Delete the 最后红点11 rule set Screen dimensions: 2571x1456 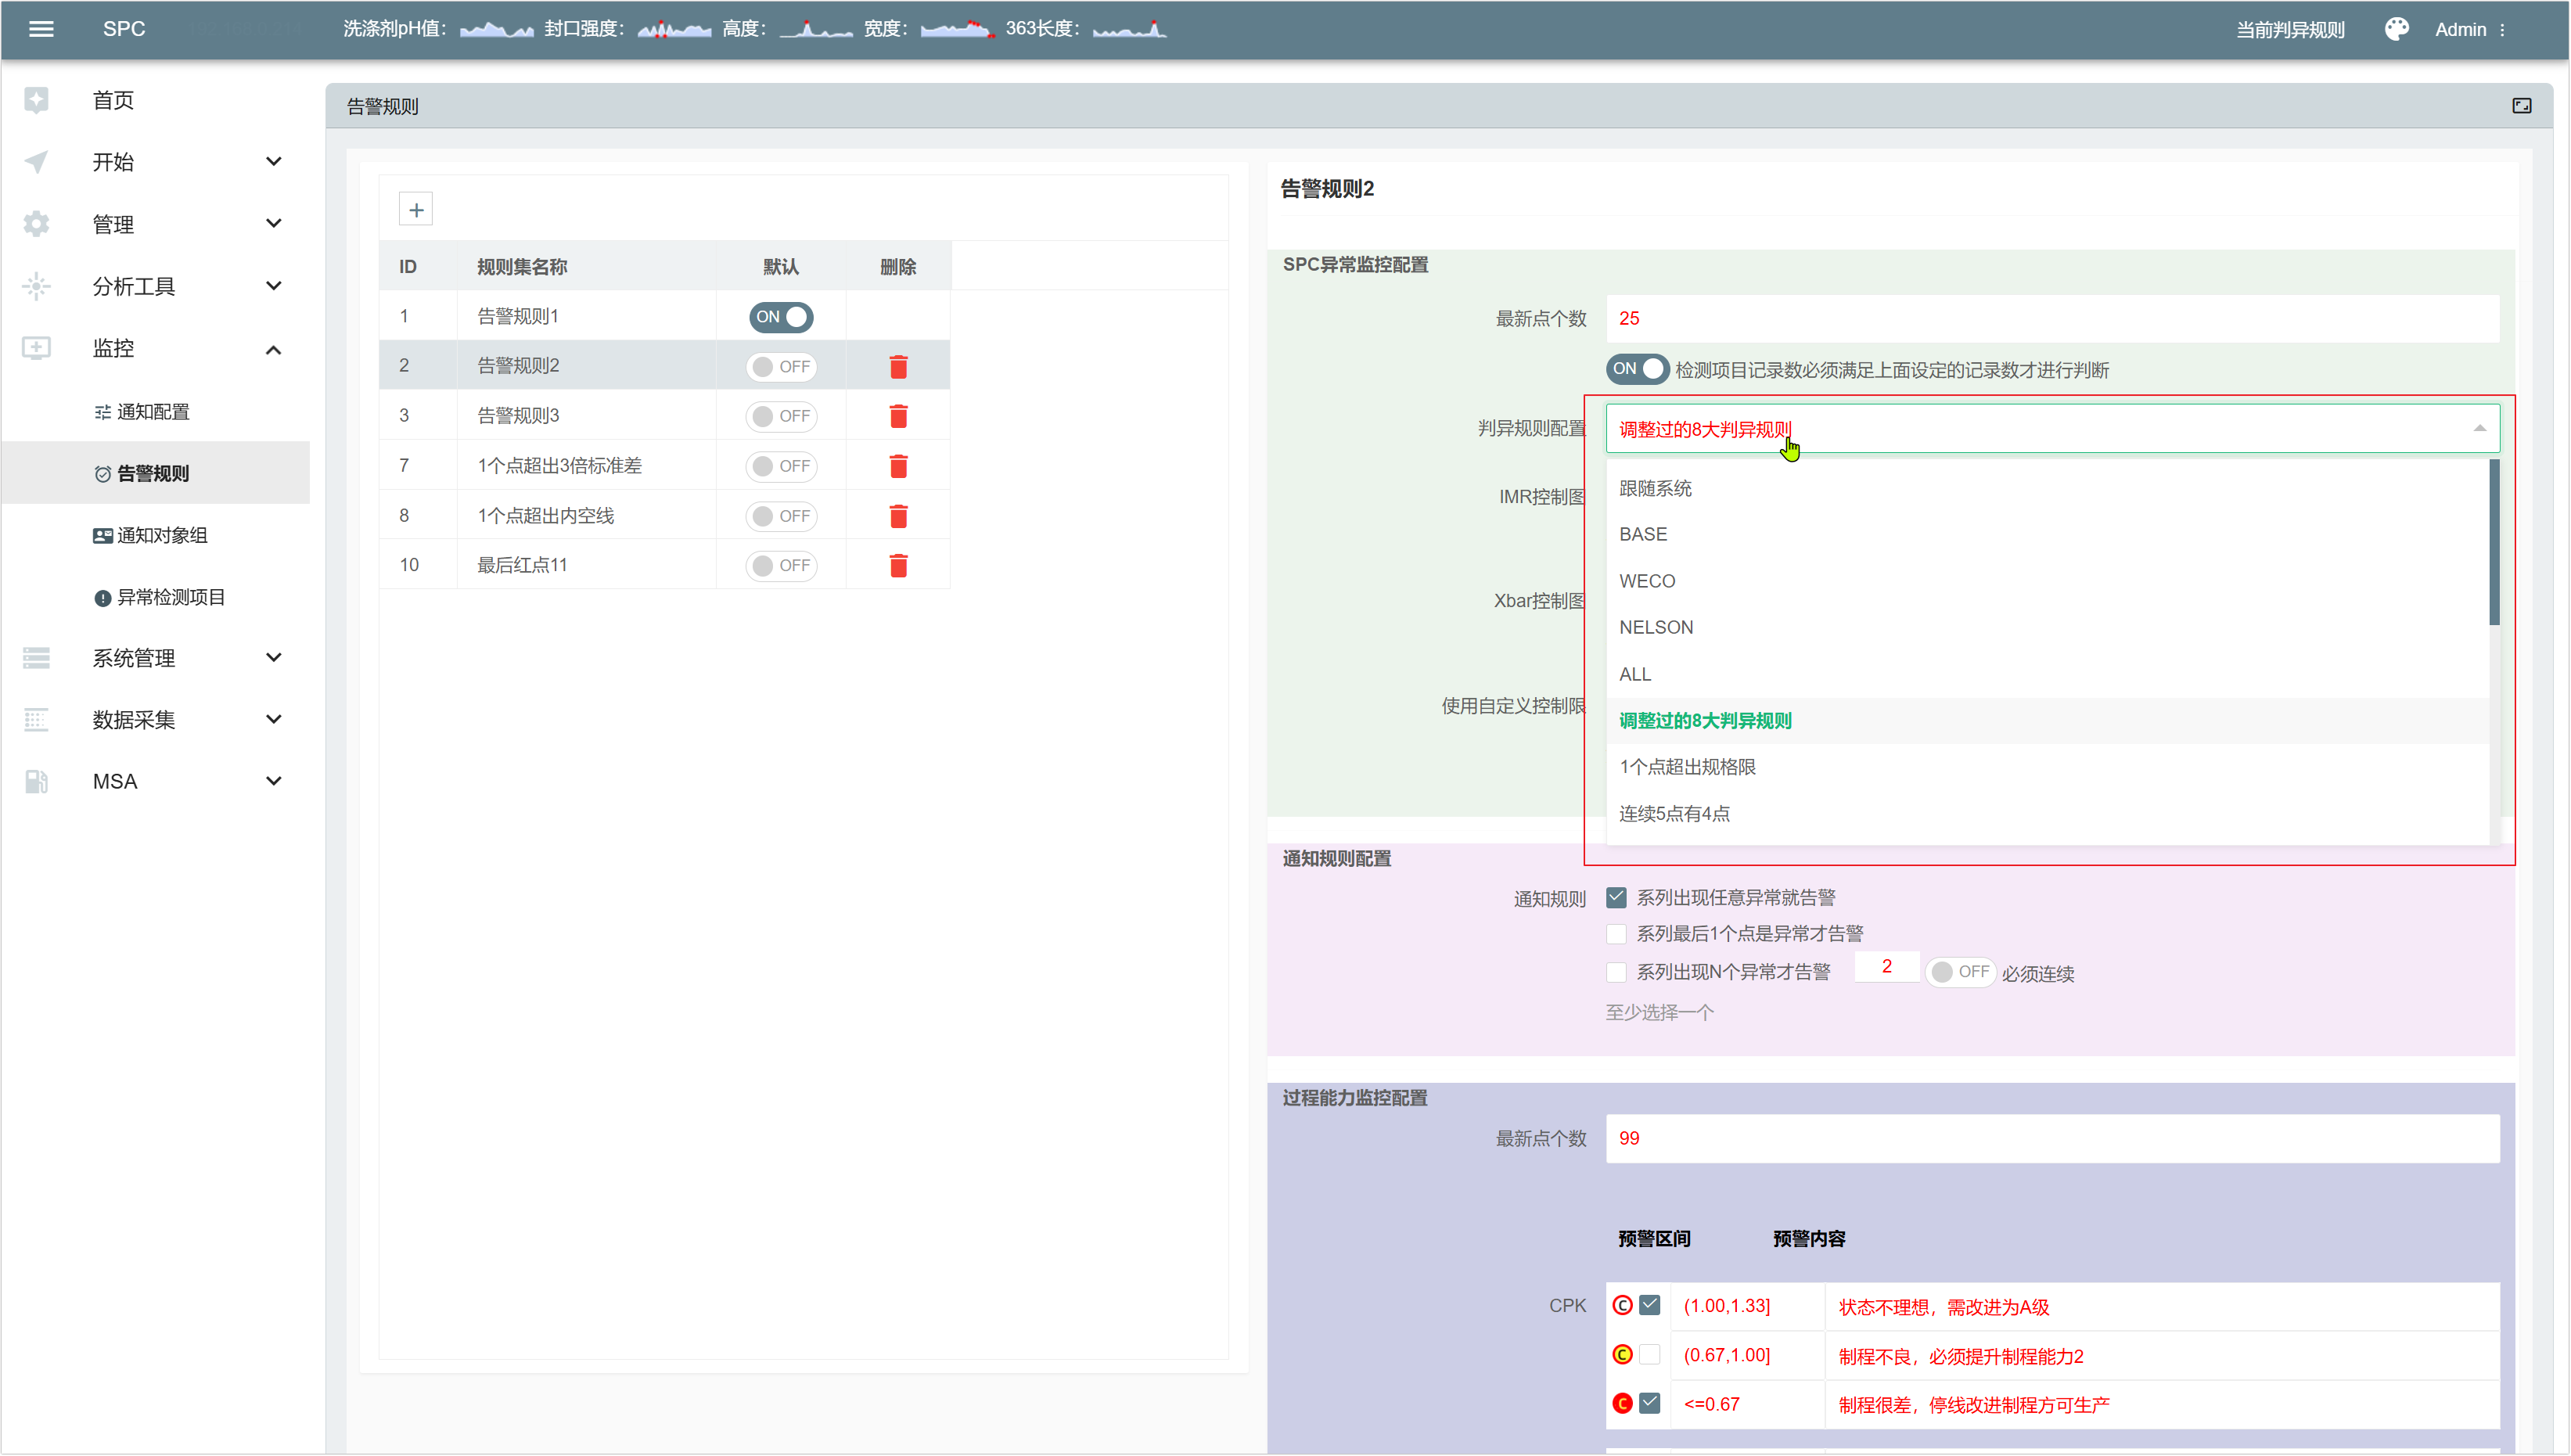point(898,566)
